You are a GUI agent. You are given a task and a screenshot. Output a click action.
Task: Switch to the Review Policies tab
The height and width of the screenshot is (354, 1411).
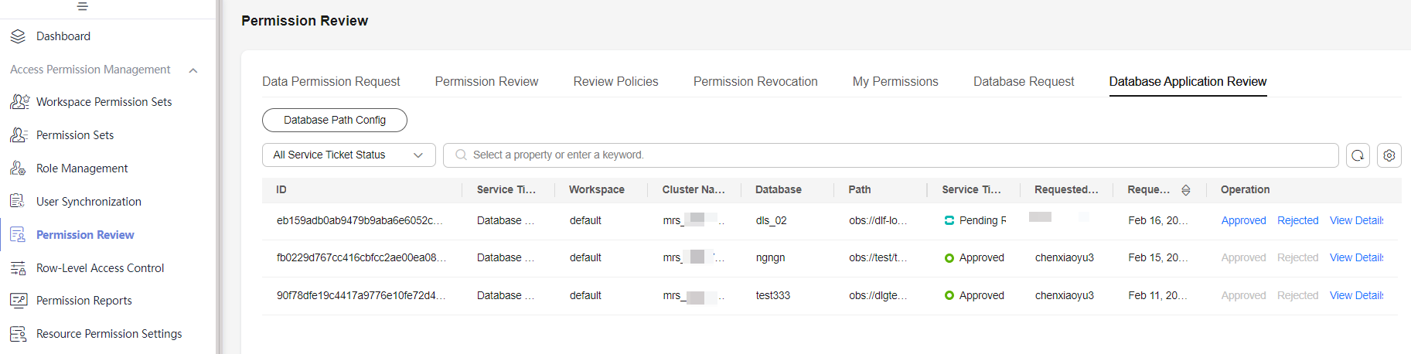pos(615,82)
